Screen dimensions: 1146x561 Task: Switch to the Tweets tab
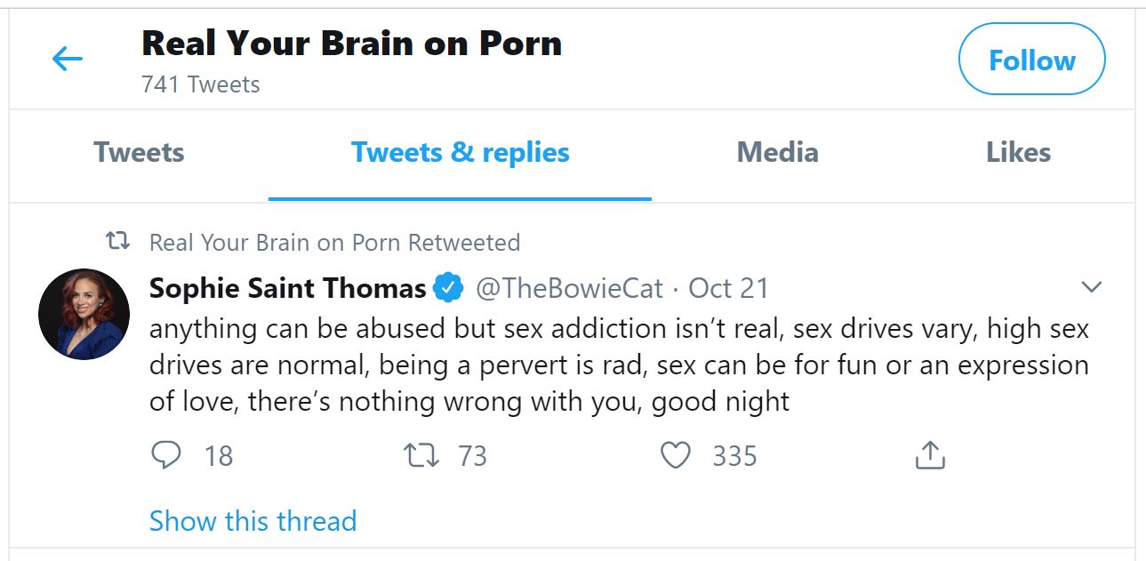point(139,153)
